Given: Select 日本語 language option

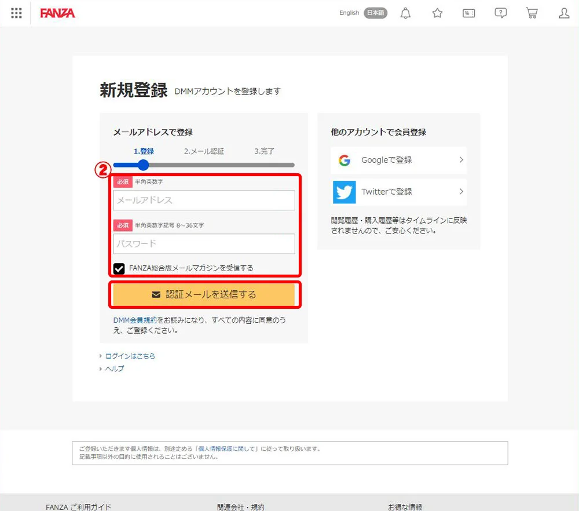Looking at the screenshot, I should pyautogui.click(x=375, y=13).
